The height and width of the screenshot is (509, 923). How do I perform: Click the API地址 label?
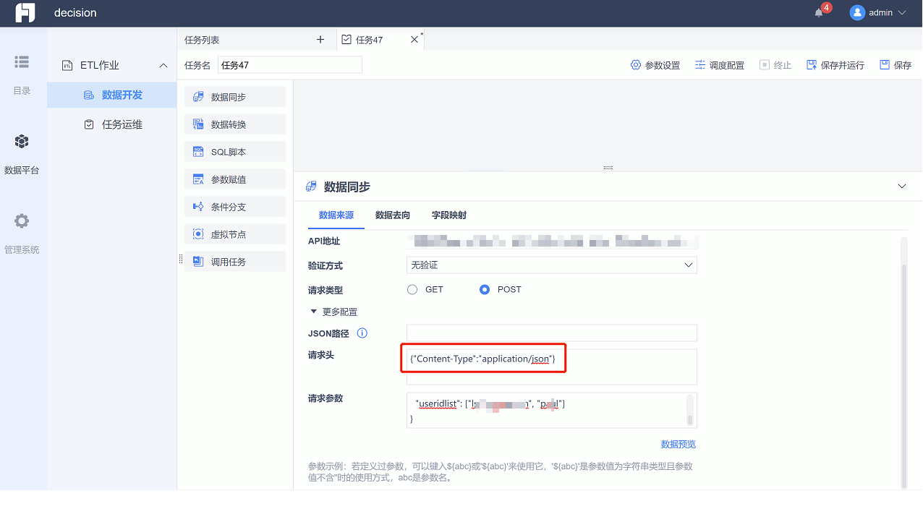[x=324, y=241]
